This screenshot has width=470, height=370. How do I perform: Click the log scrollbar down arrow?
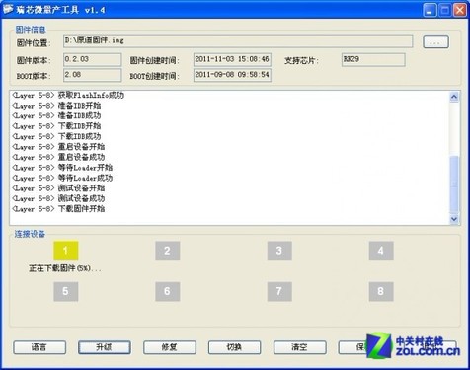[x=454, y=219]
